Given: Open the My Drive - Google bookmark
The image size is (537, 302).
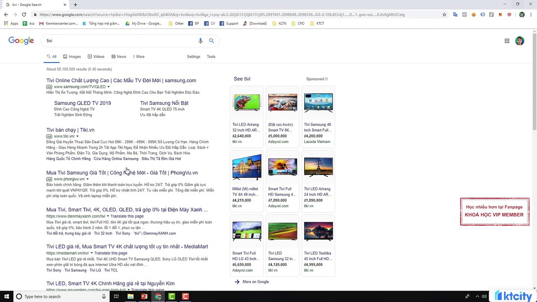Looking at the screenshot, I should (143, 23).
